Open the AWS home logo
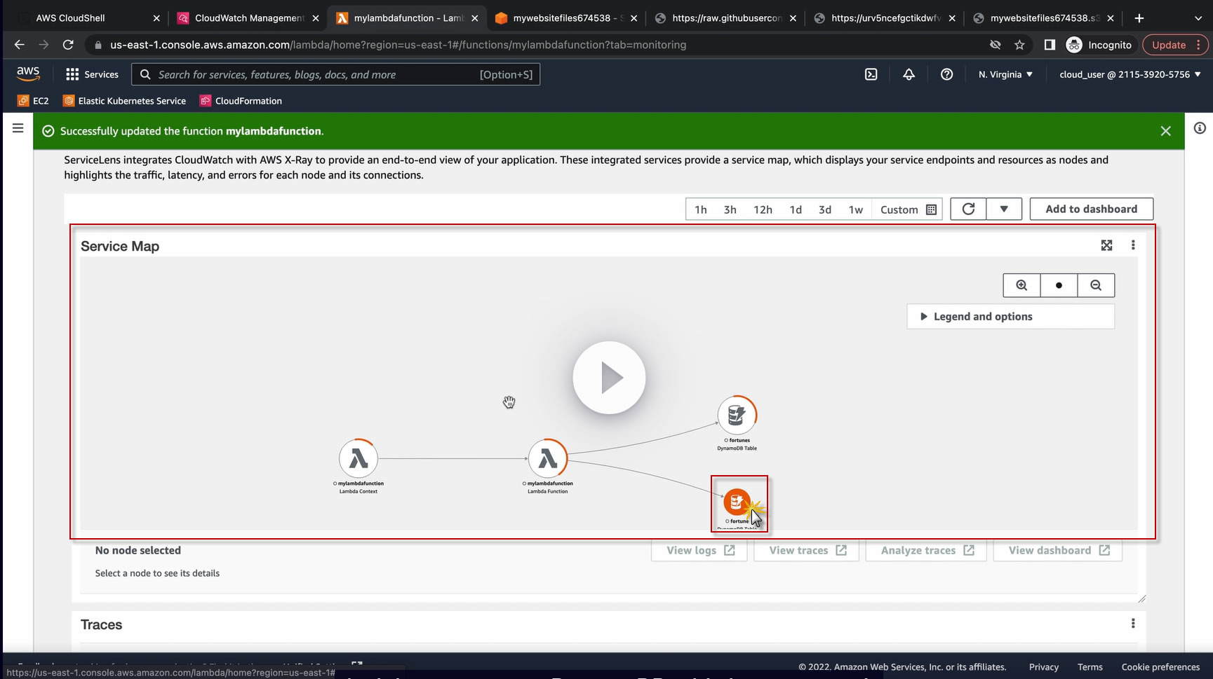The image size is (1213, 679). 28,74
